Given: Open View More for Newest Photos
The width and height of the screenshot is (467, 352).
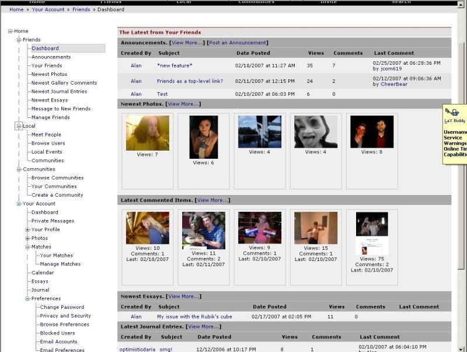Looking at the screenshot, I should (183, 104).
